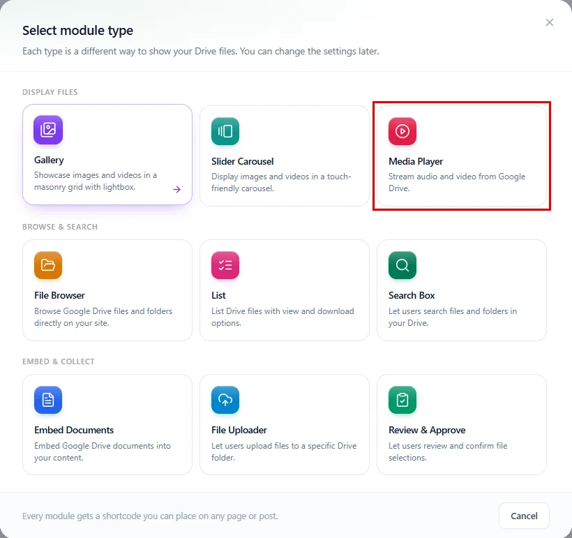Pick the "Slider Carousel" title
Viewport: 572px width, 538px height.
click(242, 161)
